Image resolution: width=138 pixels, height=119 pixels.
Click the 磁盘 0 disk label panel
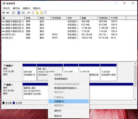[x=12, y=72]
